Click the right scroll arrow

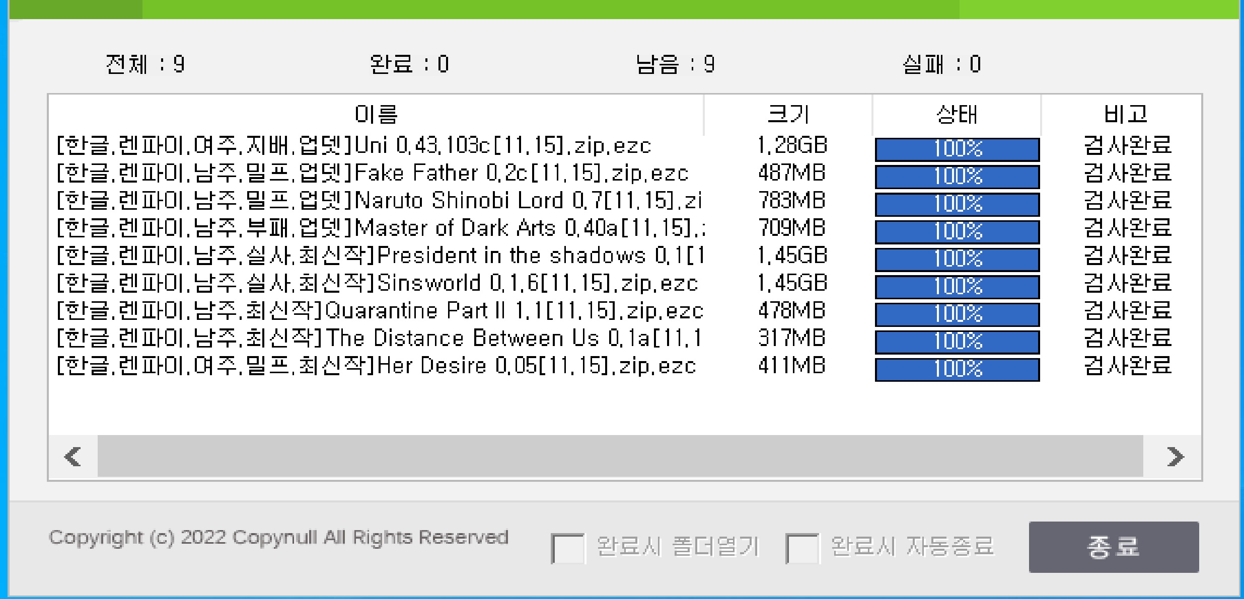tap(1175, 457)
